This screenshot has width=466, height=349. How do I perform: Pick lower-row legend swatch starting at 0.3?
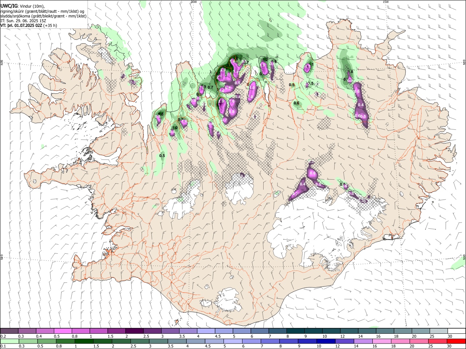click(28, 341)
